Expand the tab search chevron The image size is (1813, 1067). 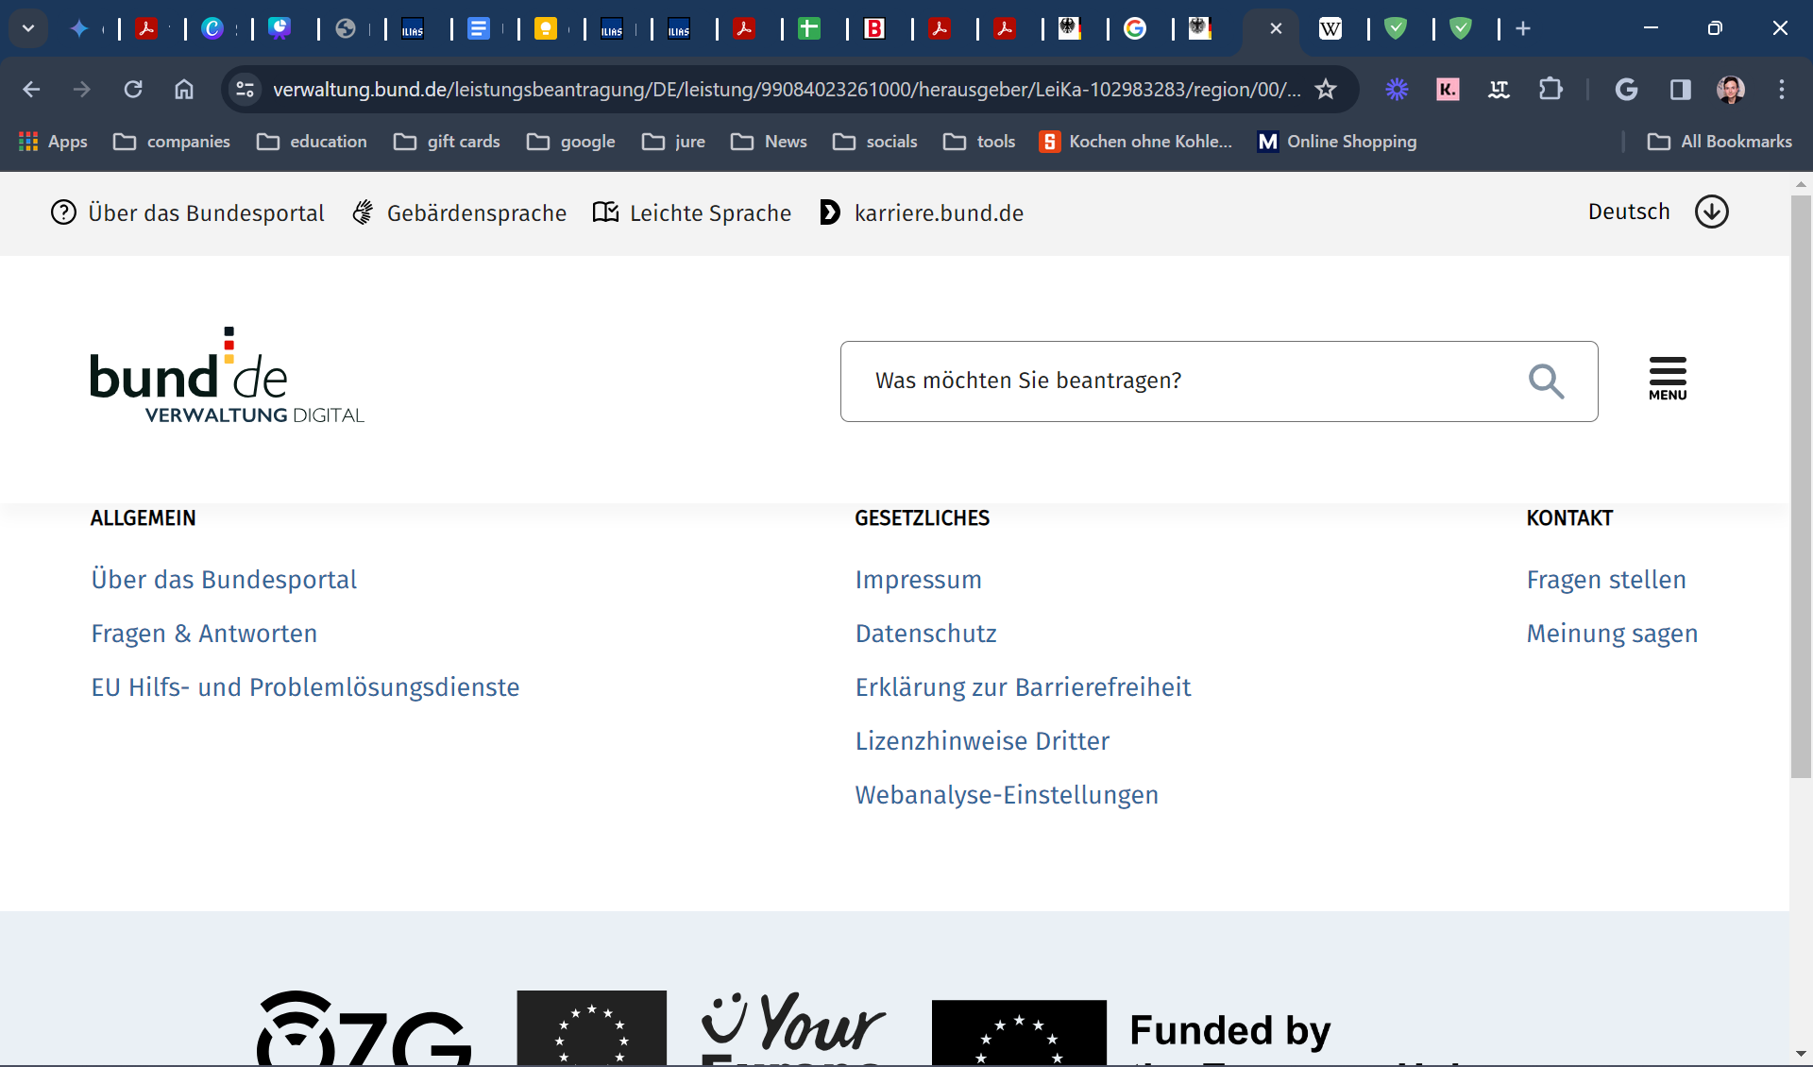[28, 28]
